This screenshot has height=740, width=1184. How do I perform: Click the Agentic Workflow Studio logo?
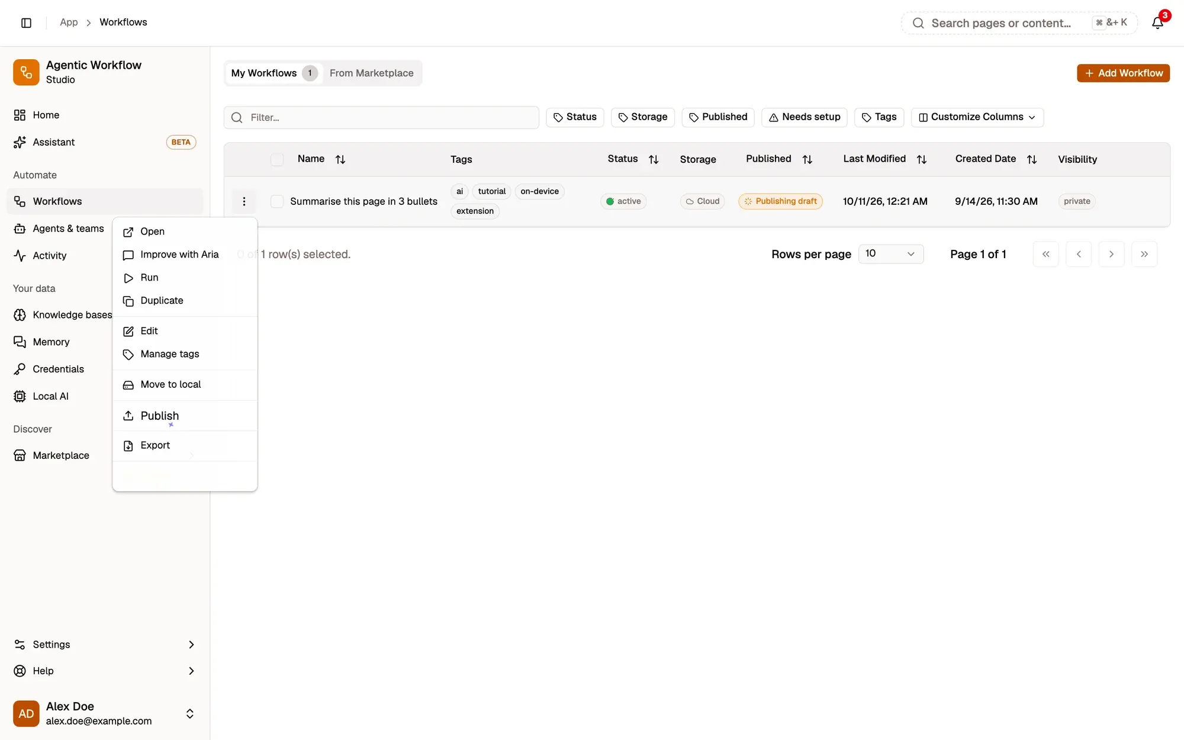coord(26,72)
